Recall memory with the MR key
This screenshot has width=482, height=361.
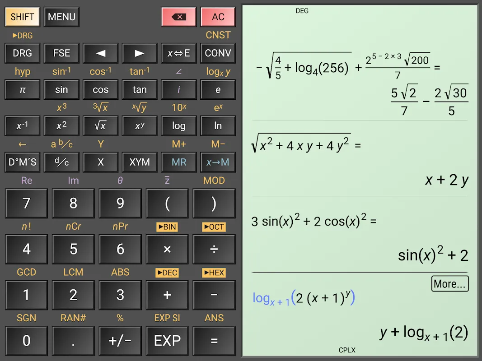pyautogui.click(x=179, y=162)
